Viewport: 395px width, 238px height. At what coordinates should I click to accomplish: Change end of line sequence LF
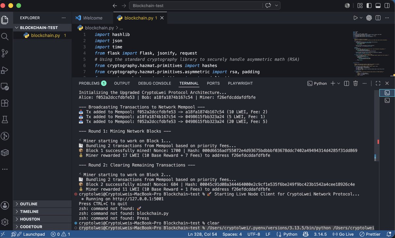268,234
